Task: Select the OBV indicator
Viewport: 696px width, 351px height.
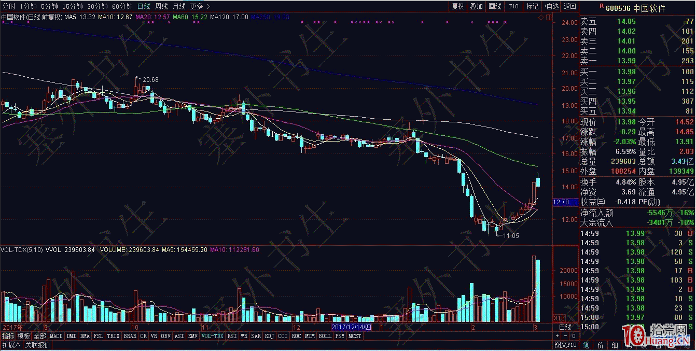Action: (166, 336)
